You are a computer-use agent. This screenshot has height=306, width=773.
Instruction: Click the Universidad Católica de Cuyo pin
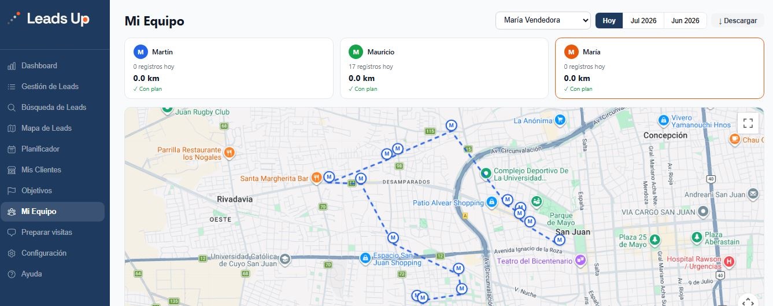tap(284, 260)
